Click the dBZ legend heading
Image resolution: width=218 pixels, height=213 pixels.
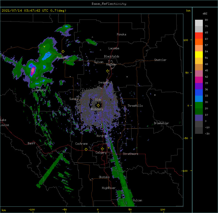(205, 13)
